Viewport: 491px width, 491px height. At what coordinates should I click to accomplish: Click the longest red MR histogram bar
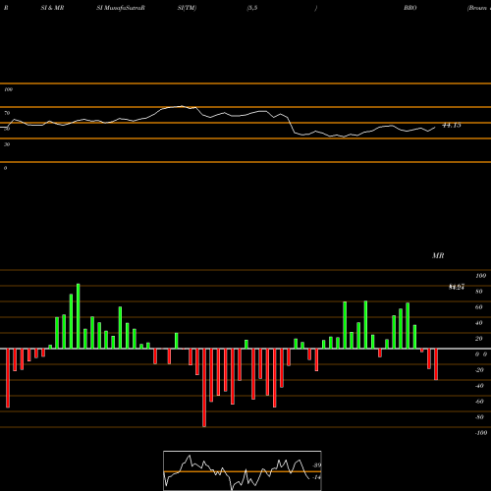tap(204, 388)
